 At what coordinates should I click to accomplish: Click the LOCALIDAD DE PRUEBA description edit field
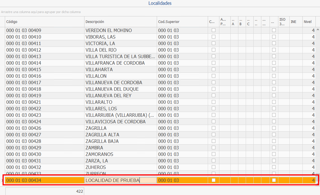121,180
